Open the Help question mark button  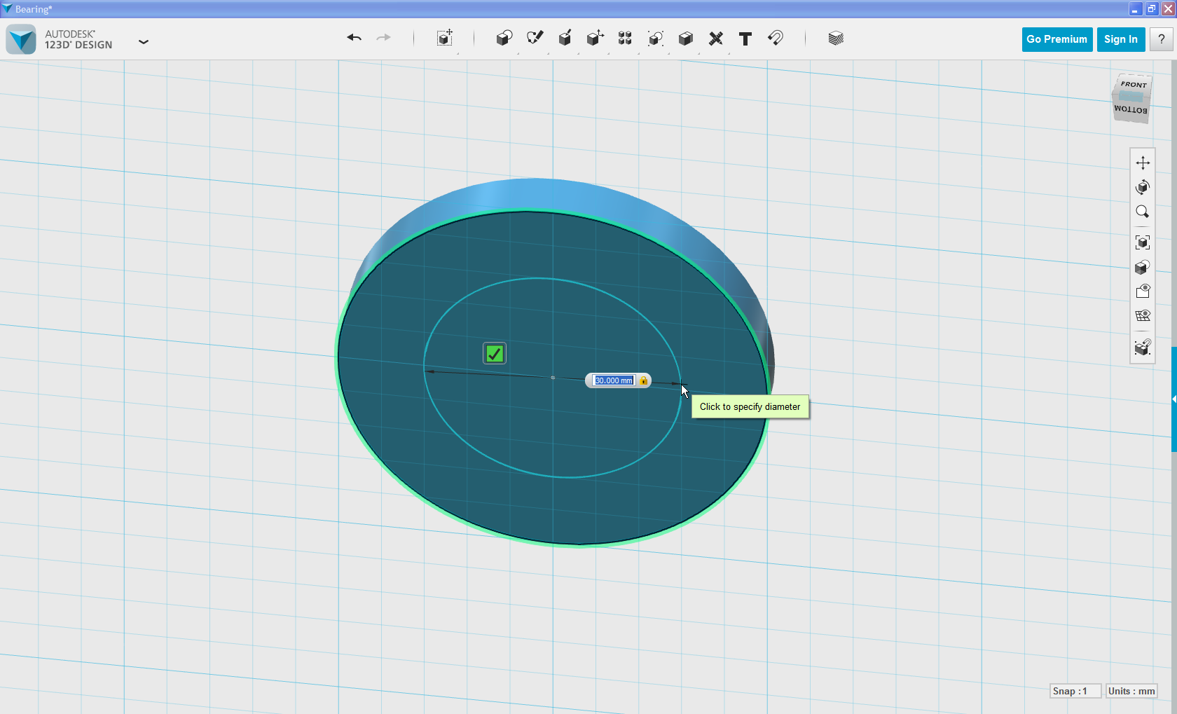click(1162, 39)
